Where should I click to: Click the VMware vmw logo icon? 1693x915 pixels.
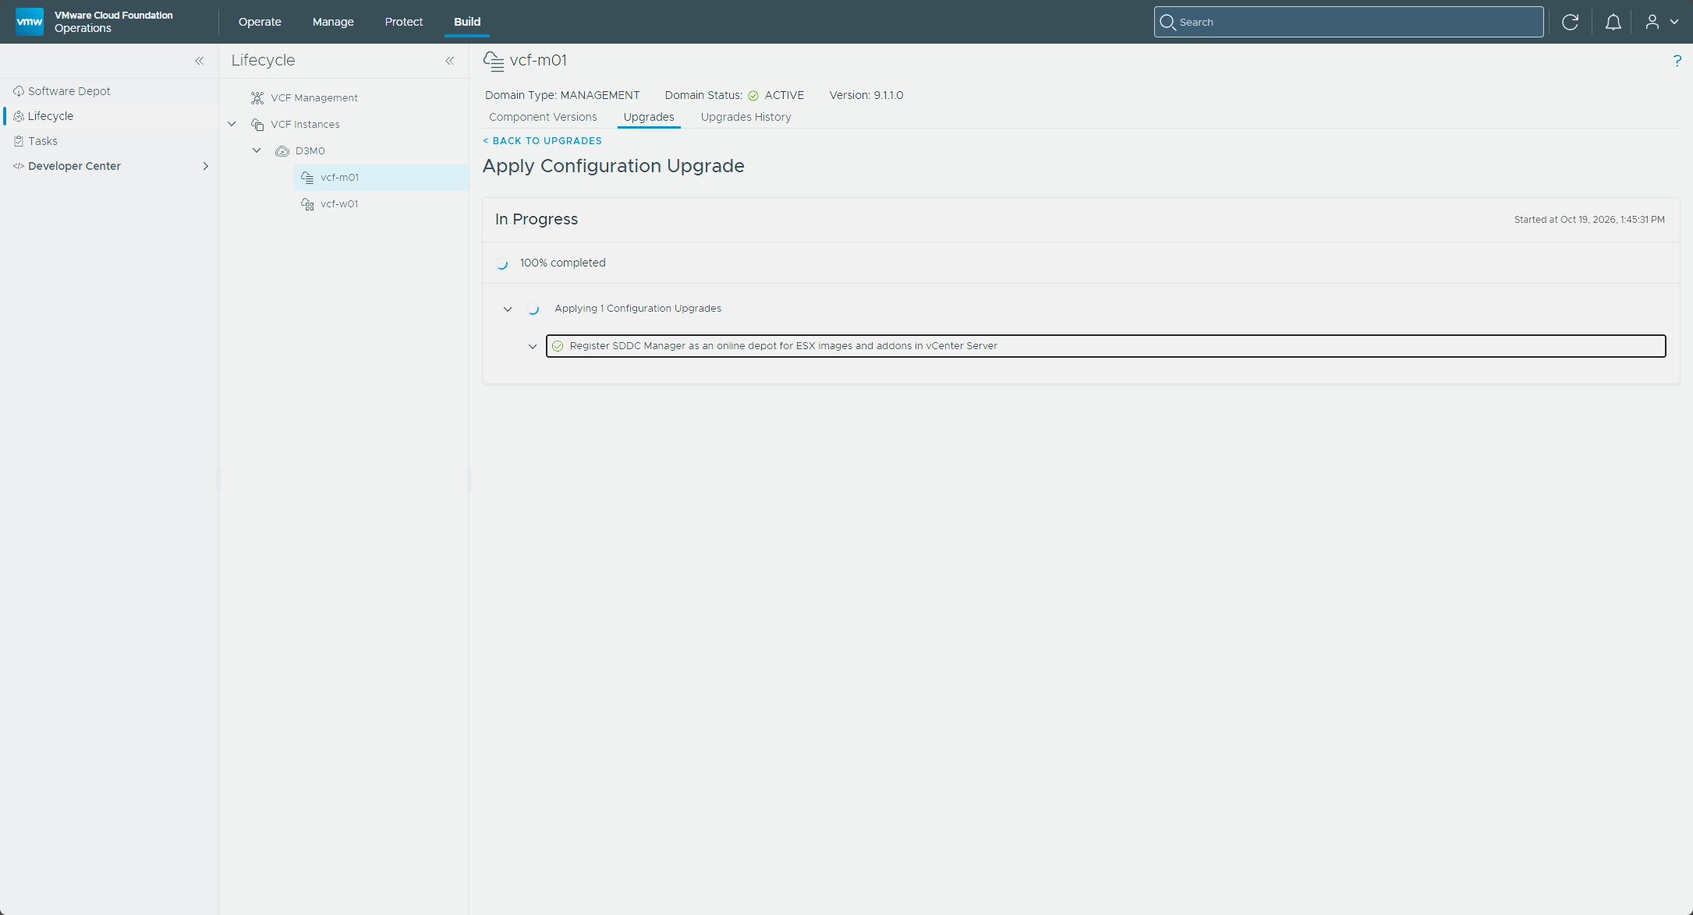point(30,21)
